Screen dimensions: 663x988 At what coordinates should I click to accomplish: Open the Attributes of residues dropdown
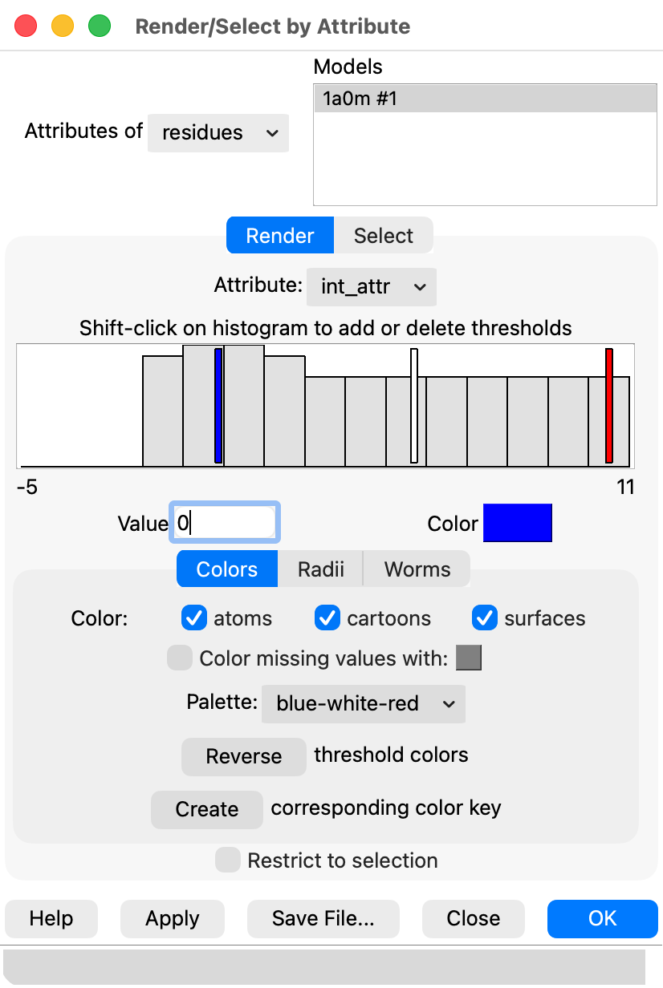(x=218, y=132)
